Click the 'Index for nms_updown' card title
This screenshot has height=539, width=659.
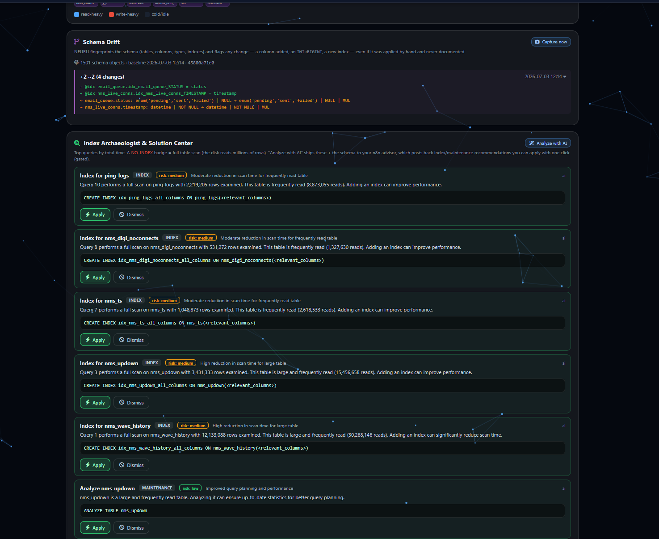click(109, 363)
